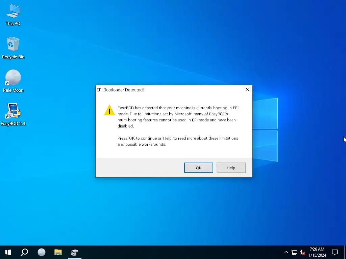Click the yellow warning icon in dialog
346x259 pixels.
(x=109, y=110)
